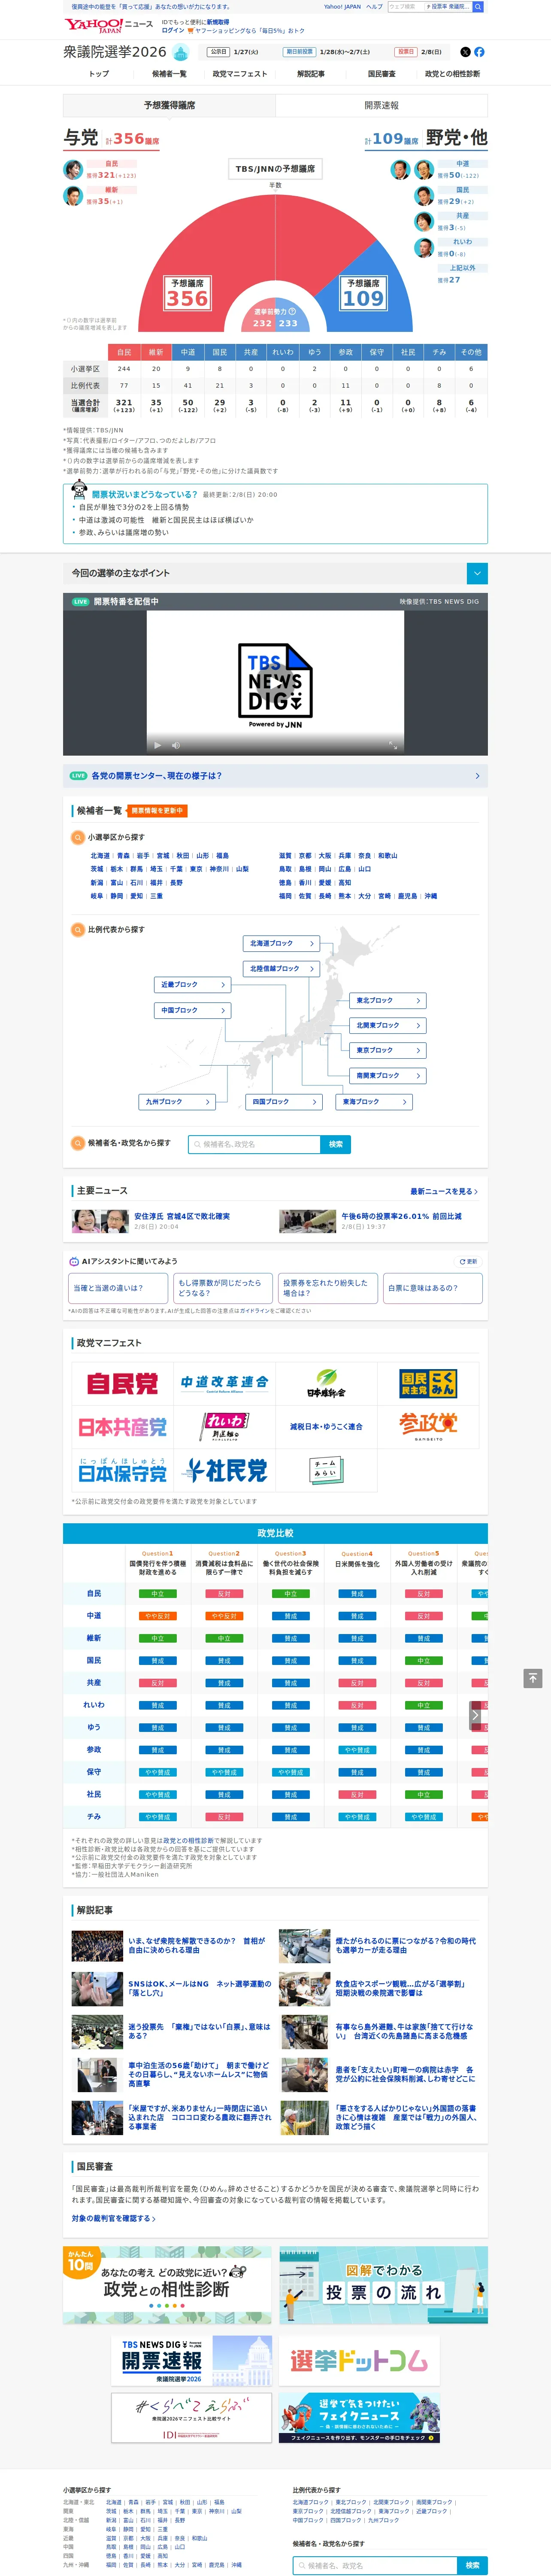Screen dimensions: 551x2576
Task: Open the 政党マニフェスト navigation item
Action: pyautogui.click(x=240, y=74)
